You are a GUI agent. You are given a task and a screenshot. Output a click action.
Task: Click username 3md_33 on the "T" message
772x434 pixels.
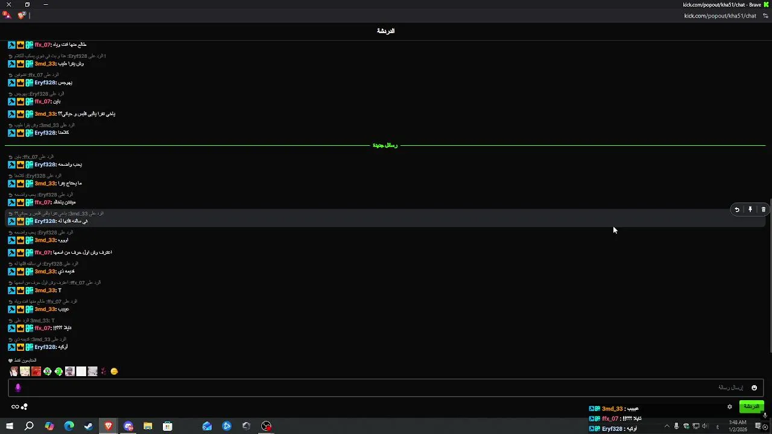tap(45, 291)
